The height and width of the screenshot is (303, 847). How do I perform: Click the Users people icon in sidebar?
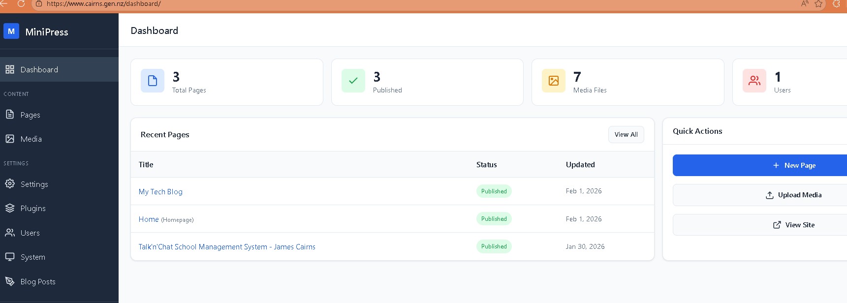point(10,233)
